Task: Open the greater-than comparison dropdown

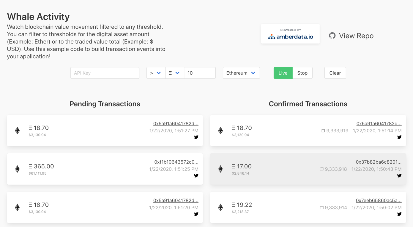Action: tap(156, 73)
